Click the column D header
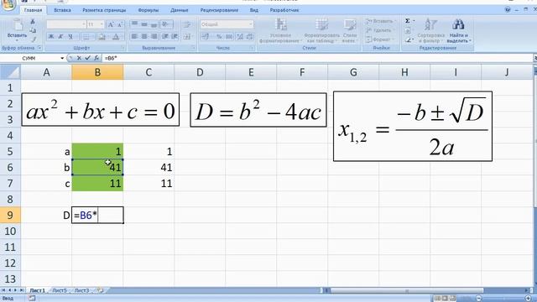This screenshot has width=537, height=302. (x=200, y=72)
